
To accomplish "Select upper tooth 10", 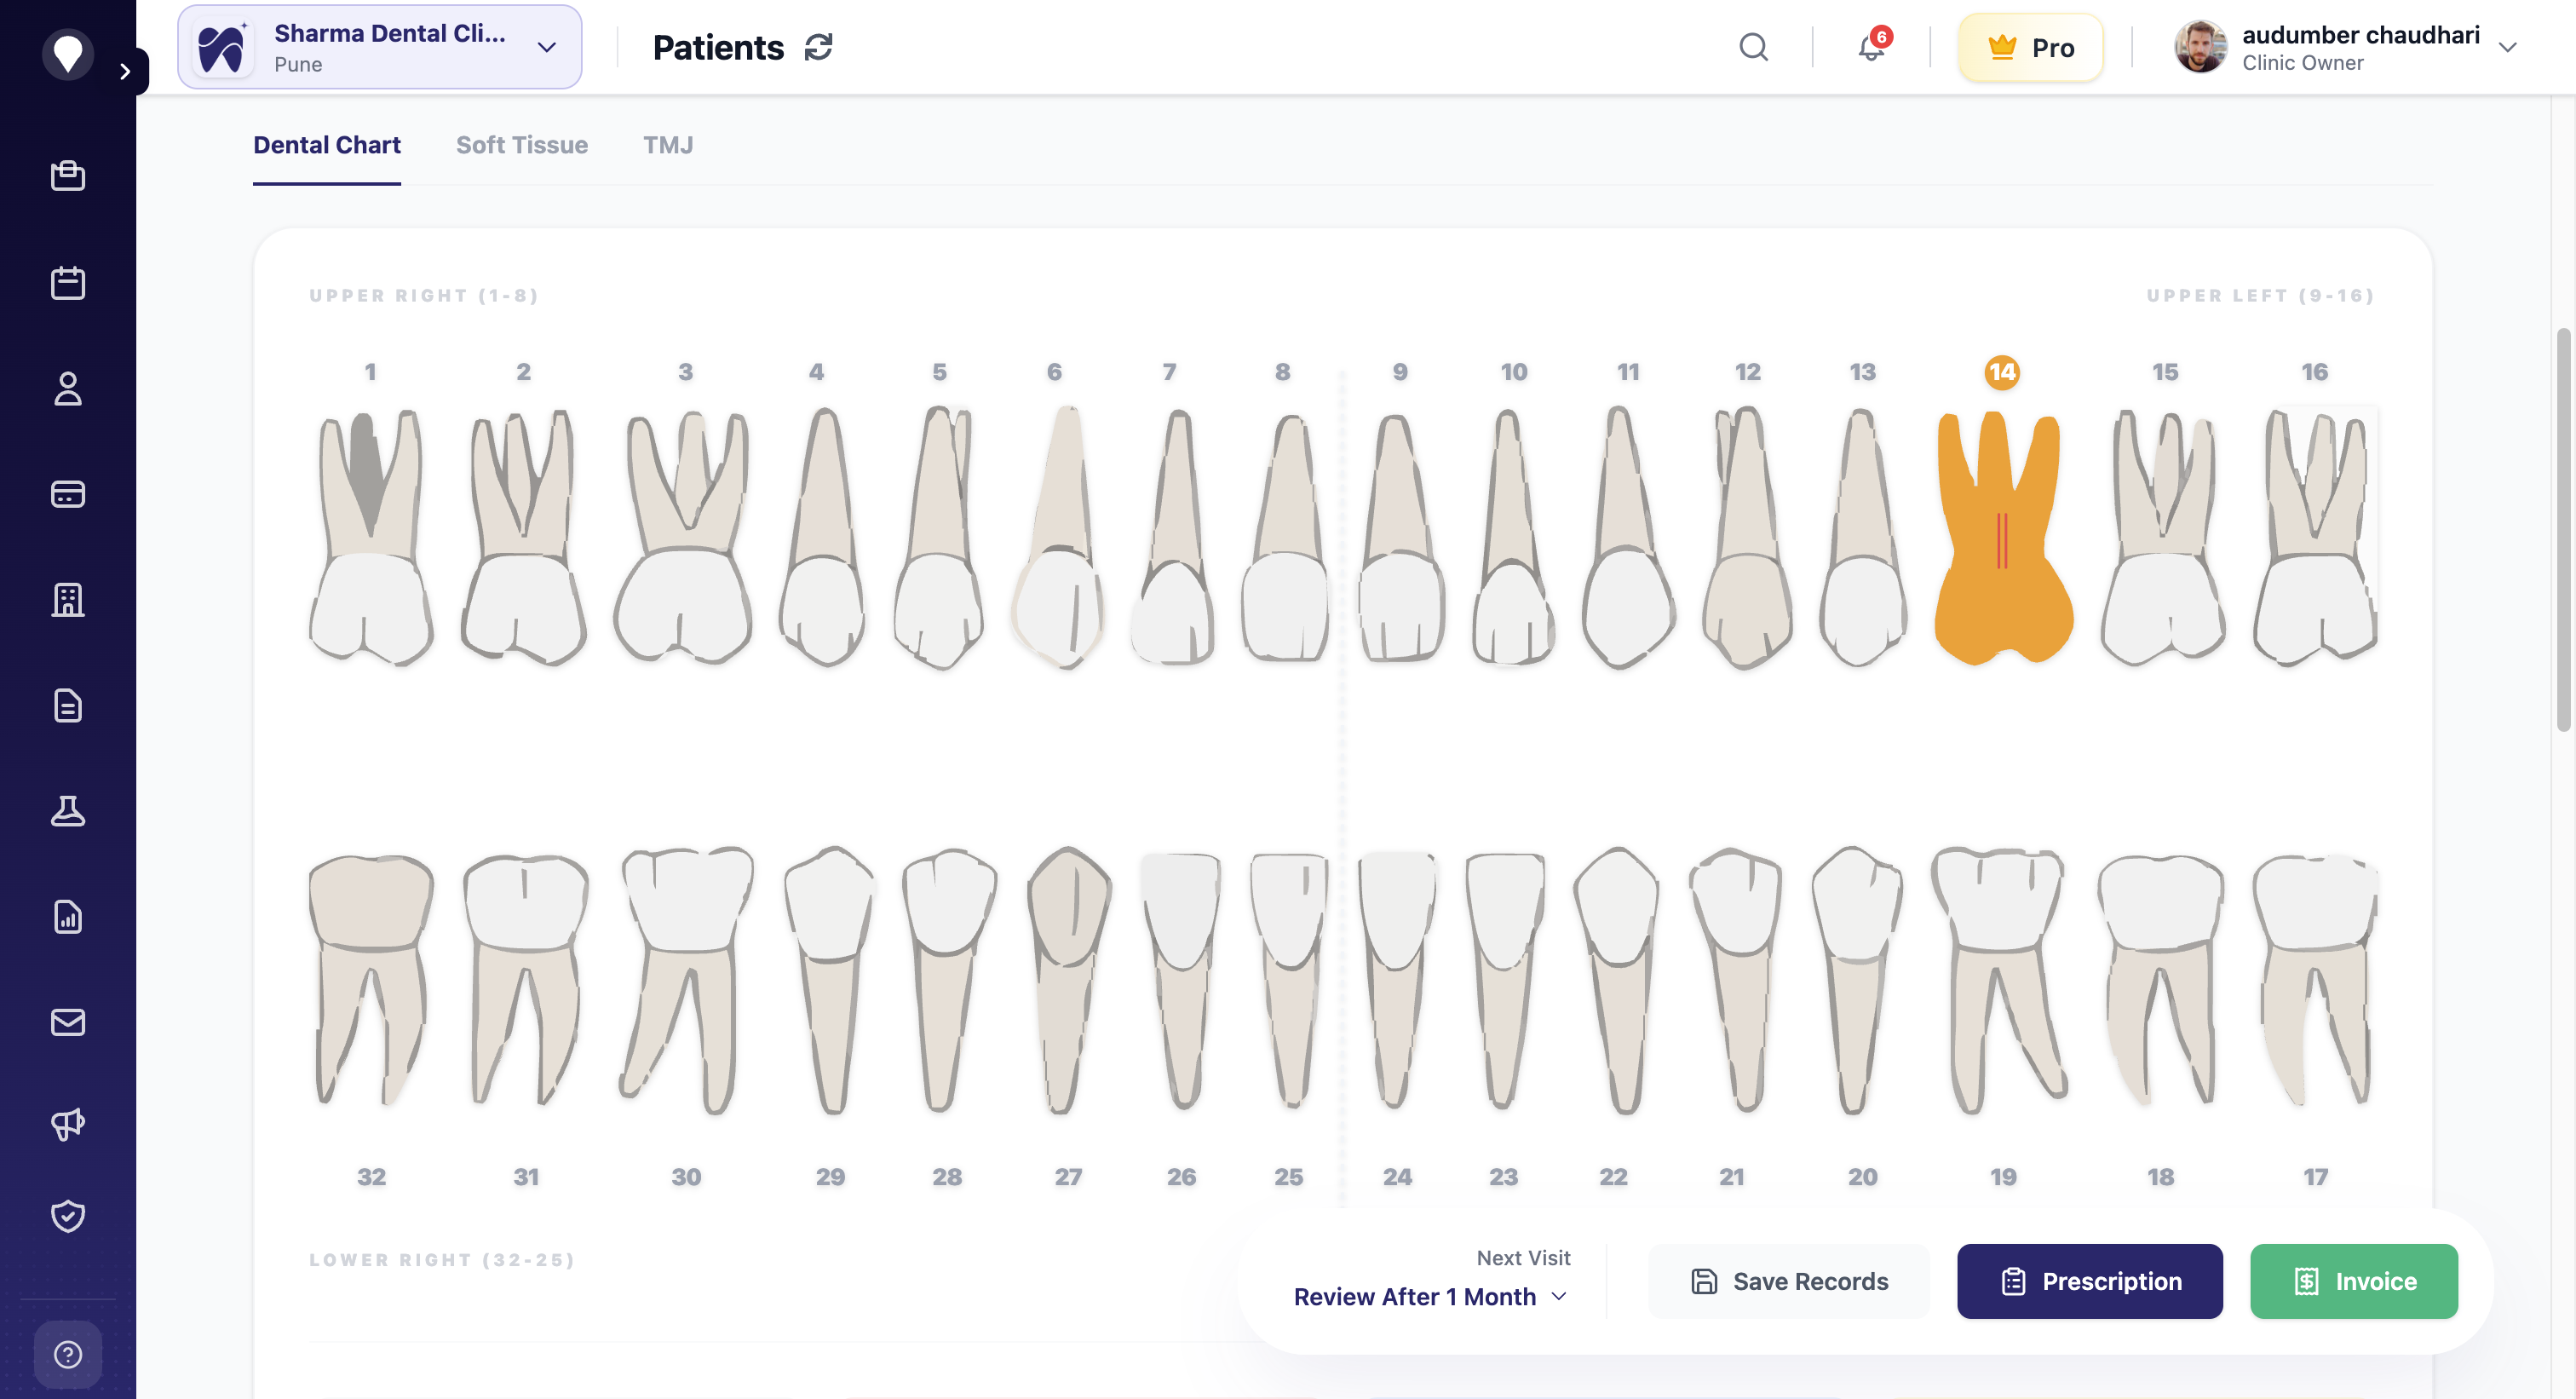I will click(x=1513, y=537).
